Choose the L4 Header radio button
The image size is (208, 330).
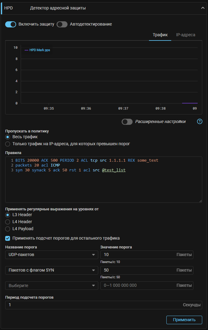[8, 222]
